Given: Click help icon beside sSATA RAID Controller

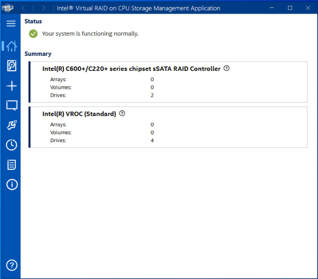Looking at the screenshot, I should click(227, 68).
